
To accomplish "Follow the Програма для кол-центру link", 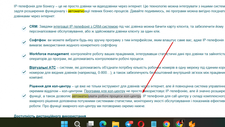I will coord(105,91).
